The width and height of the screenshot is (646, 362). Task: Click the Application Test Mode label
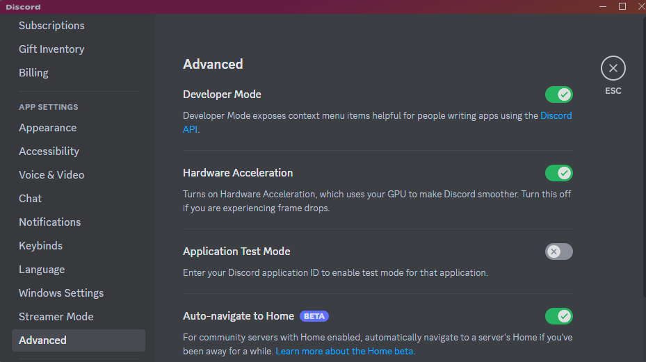(236, 252)
